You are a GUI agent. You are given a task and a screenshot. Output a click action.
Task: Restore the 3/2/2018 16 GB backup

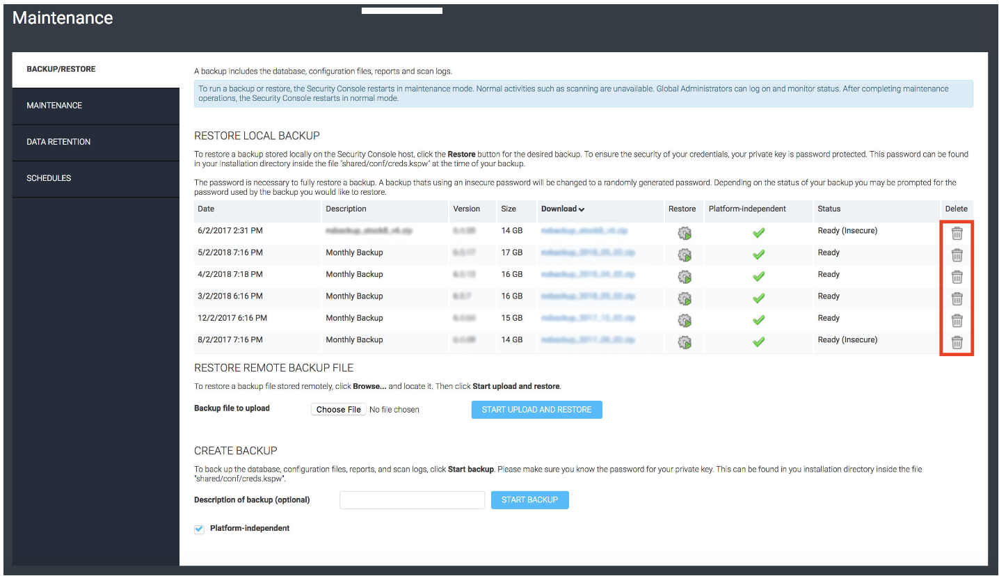coord(685,299)
